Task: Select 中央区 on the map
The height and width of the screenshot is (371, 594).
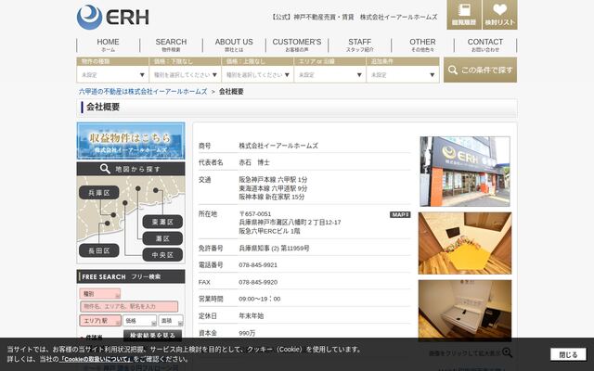Action: (x=162, y=255)
